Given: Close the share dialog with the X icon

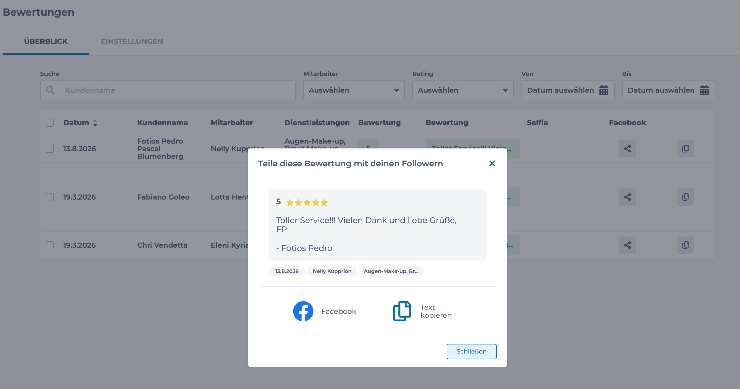Looking at the screenshot, I should click(492, 163).
